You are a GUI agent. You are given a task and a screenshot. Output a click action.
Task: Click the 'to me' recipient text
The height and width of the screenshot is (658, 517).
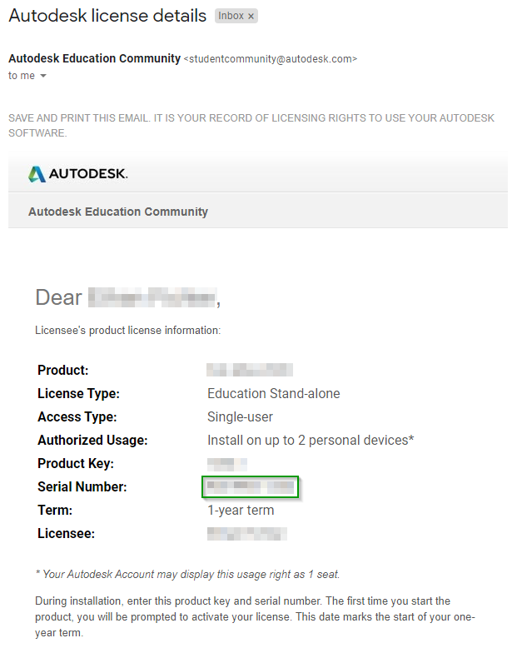[22, 76]
